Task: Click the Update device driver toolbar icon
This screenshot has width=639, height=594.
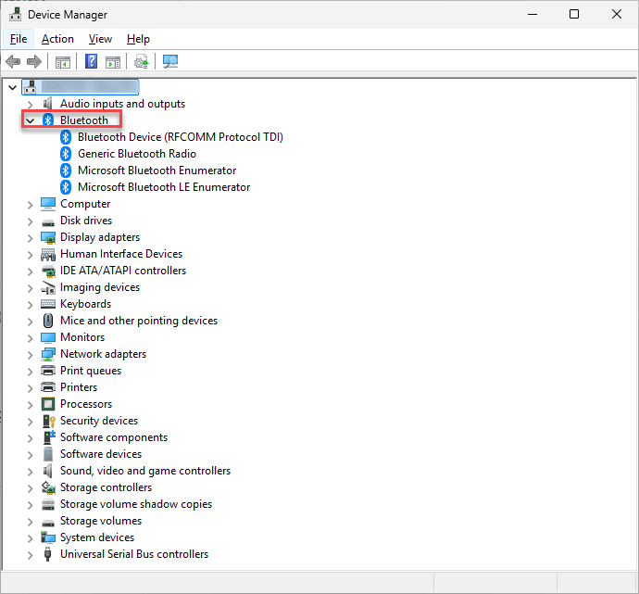Action: (x=141, y=62)
